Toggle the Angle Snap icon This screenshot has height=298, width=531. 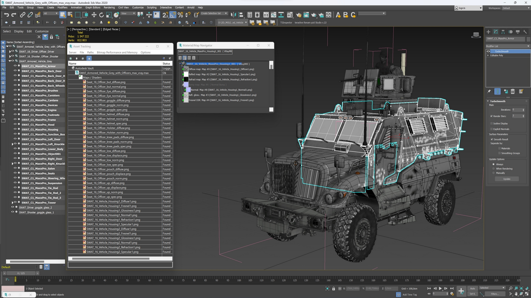pos(173,15)
